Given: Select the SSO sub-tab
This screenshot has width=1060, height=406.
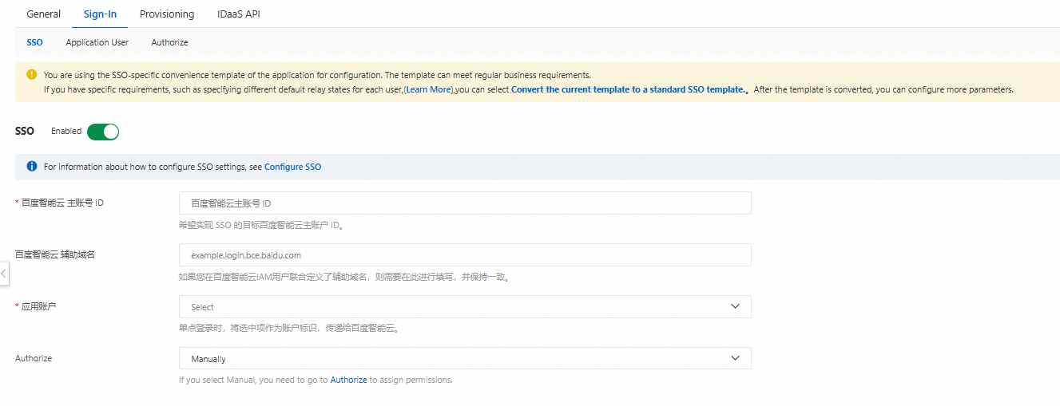Looking at the screenshot, I should tap(34, 42).
